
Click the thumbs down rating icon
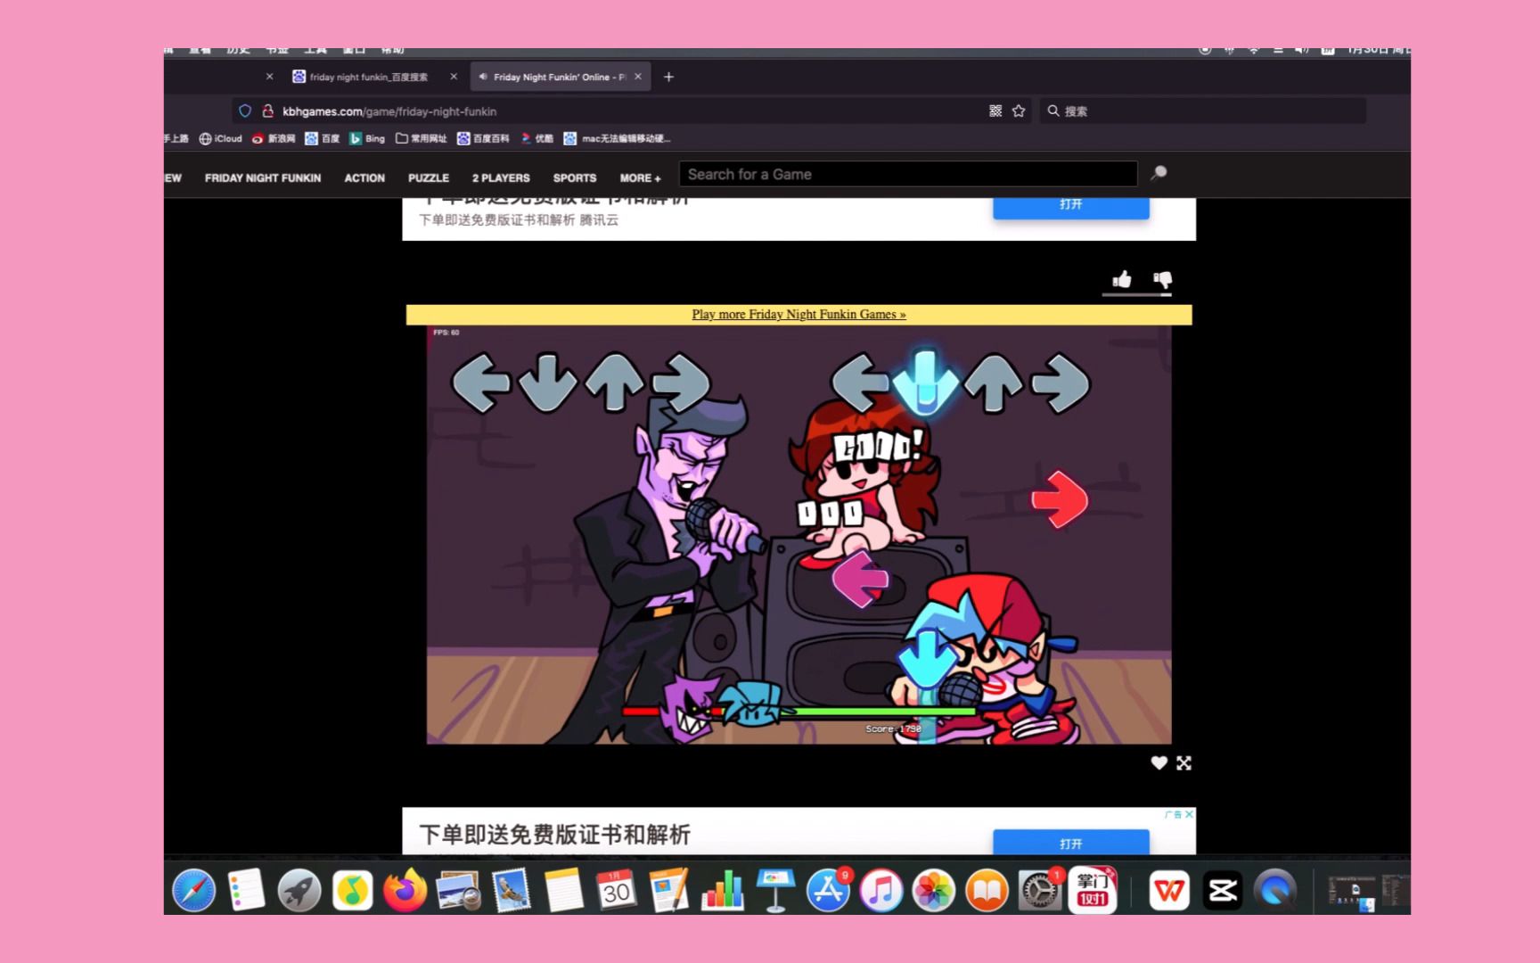click(x=1162, y=280)
